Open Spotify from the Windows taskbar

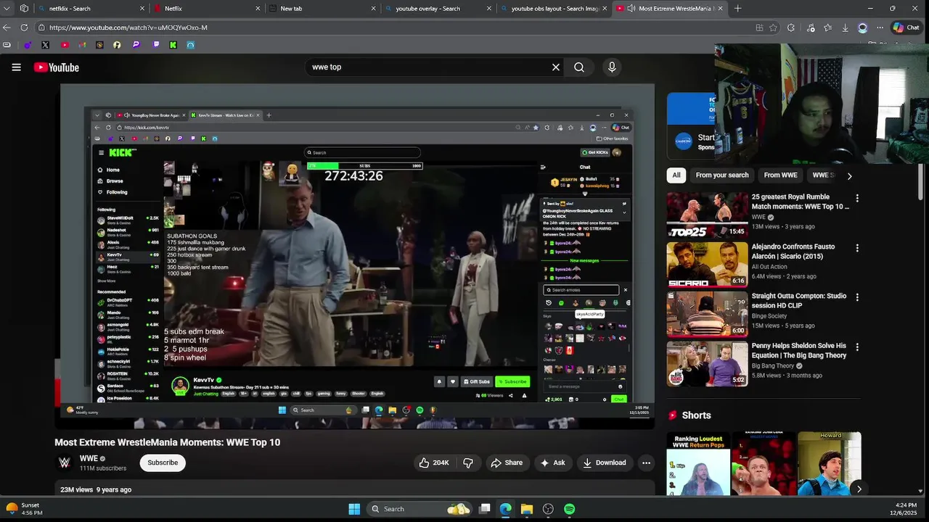pyautogui.click(x=570, y=509)
